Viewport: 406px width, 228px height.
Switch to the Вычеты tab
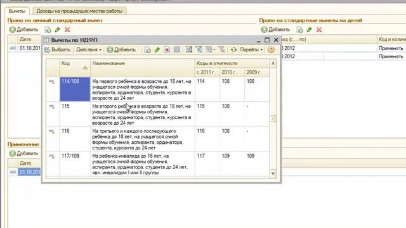tap(17, 11)
